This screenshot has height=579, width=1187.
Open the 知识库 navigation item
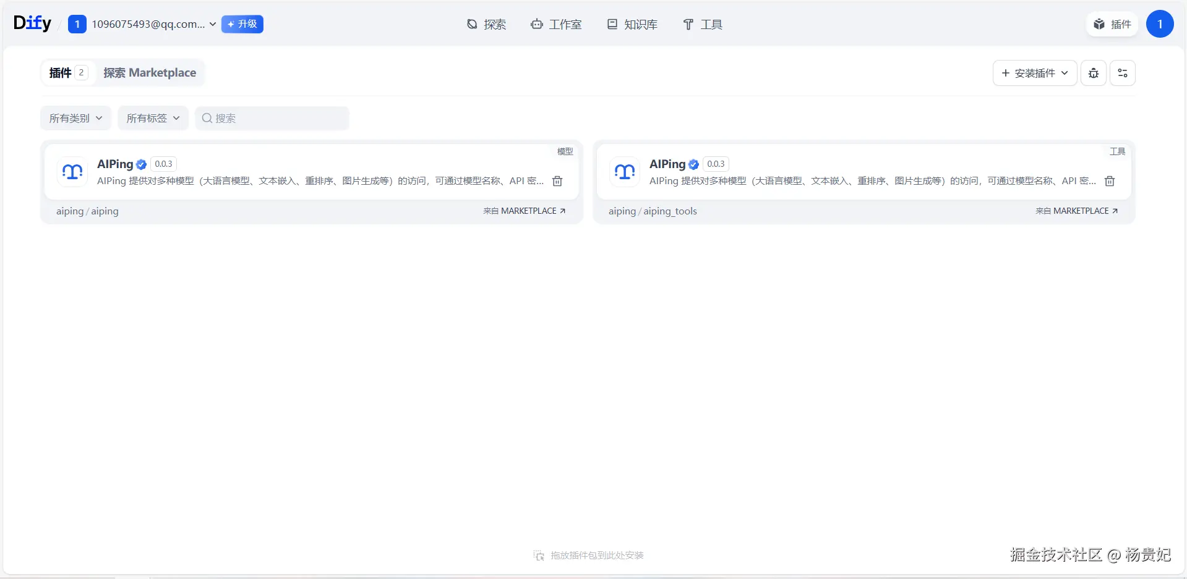[x=632, y=24]
